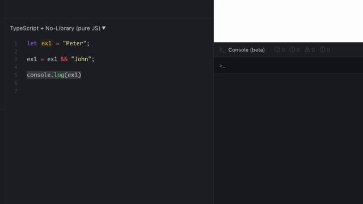The width and height of the screenshot is (363, 204).
Task: Click the let keyword on line 1
Action: click(x=32, y=43)
